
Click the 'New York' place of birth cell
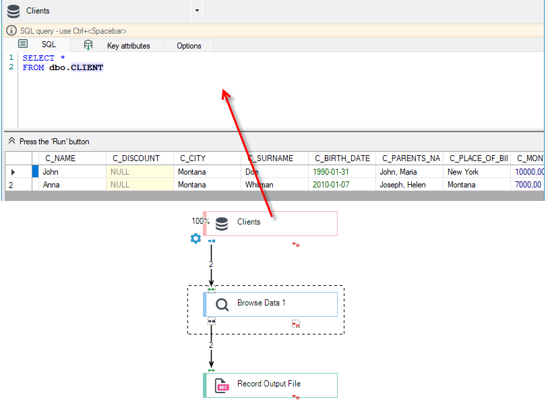[477, 172]
